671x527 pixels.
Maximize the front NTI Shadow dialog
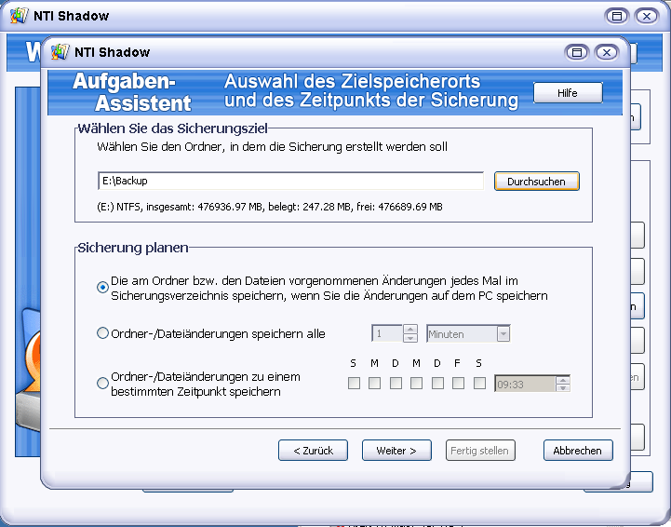[577, 53]
